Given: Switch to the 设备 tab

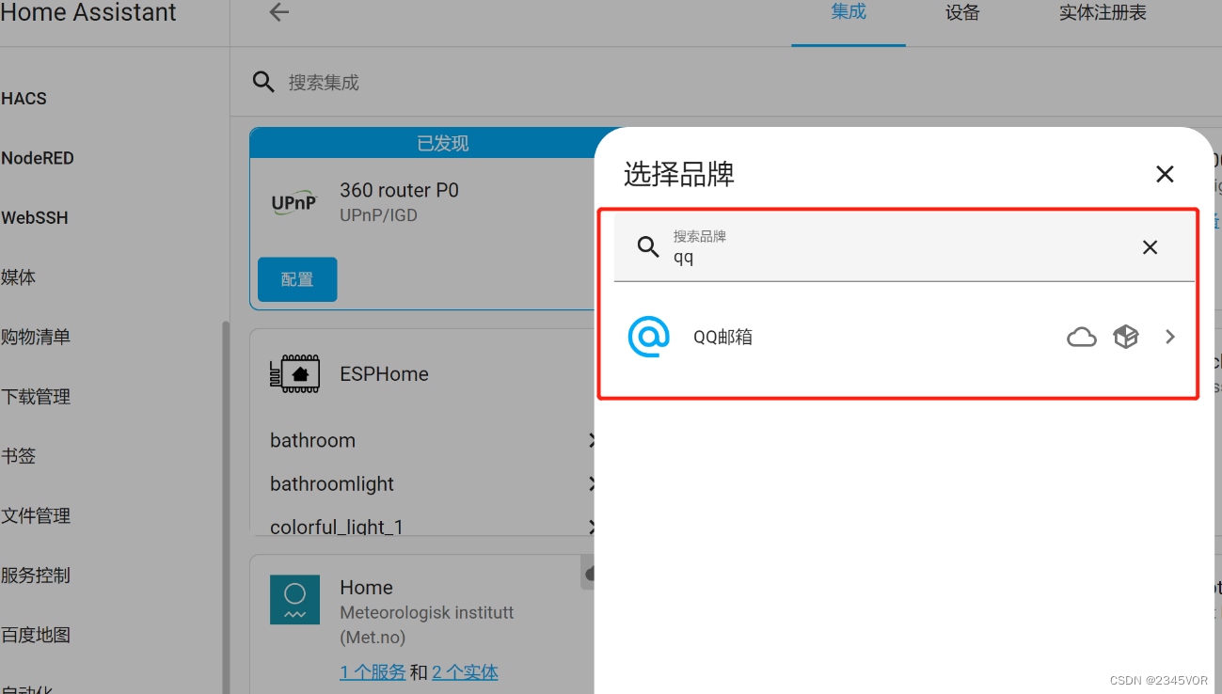Looking at the screenshot, I should click(961, 13).
